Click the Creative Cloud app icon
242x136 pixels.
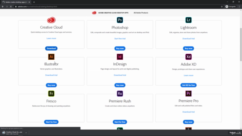[51, 20]
